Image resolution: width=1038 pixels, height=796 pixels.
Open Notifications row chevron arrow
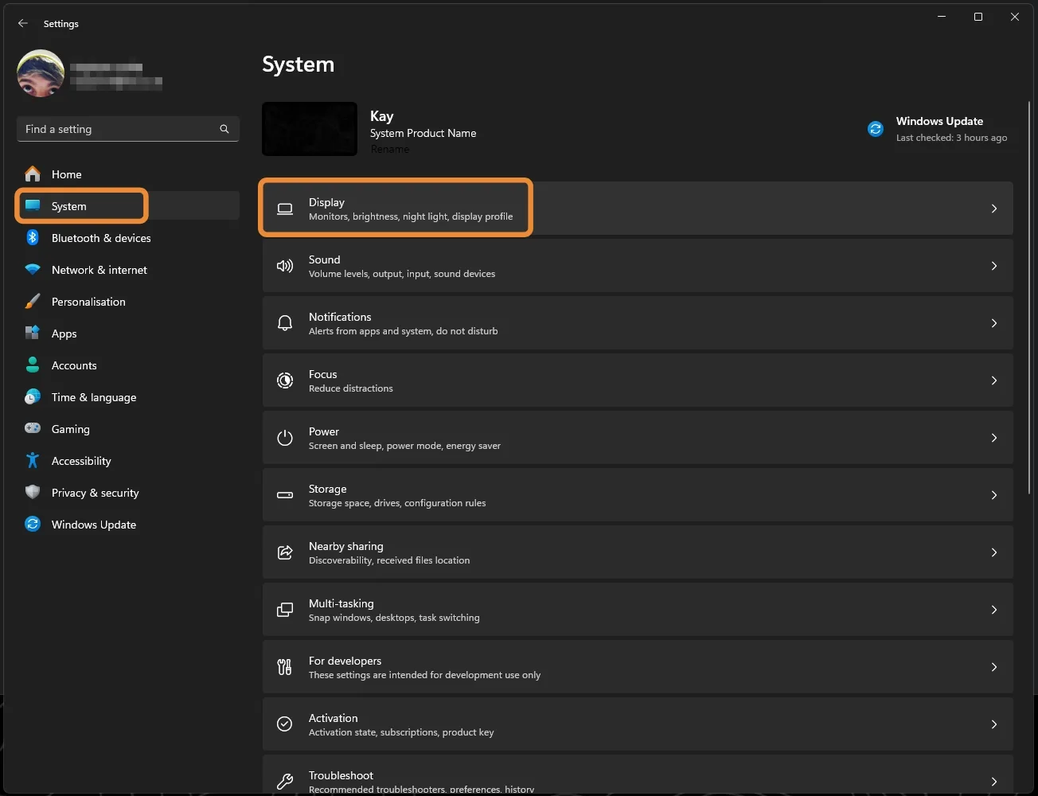coord(994,323)
